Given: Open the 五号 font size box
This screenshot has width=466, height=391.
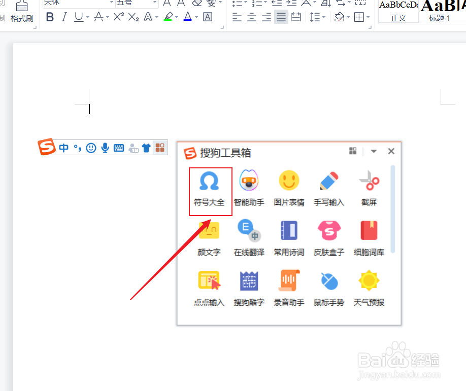Looking at the screenshot, I should click(x=137, y=3).
